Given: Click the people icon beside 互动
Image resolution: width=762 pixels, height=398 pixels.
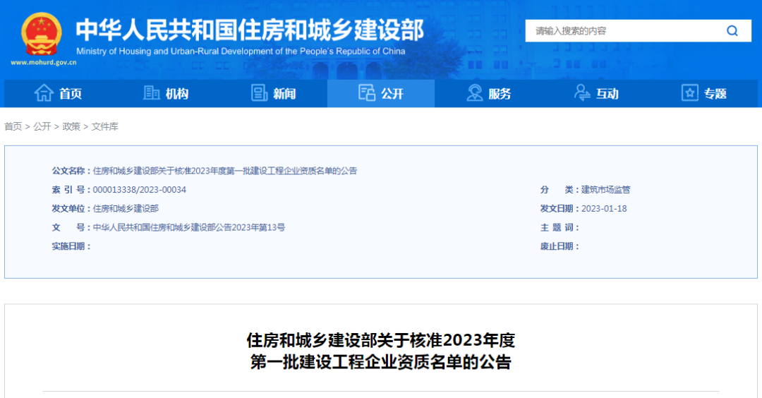Looking at the screenshot, I should pos(581,92).
